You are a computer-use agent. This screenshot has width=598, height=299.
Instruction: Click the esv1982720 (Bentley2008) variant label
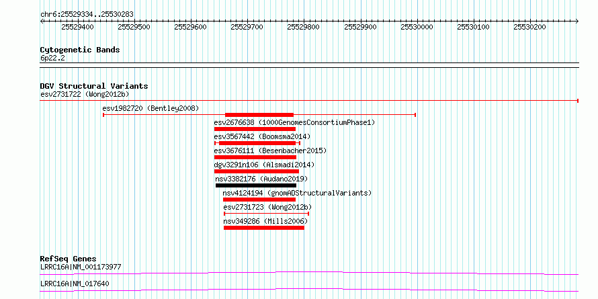[x=151, y=108]
